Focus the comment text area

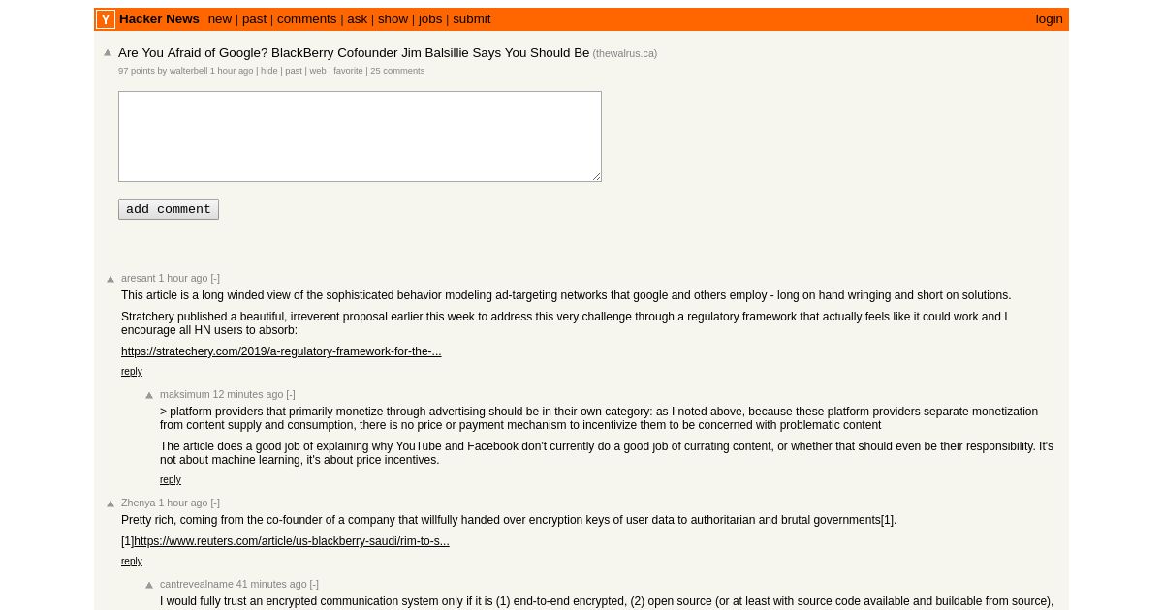(360, 137)
